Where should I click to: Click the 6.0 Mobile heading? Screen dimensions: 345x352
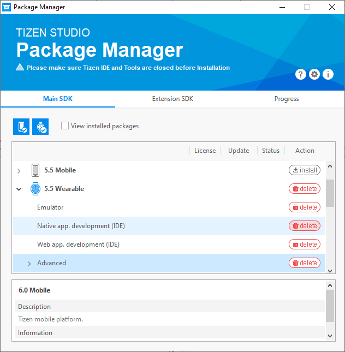click(x=34, y=290)
